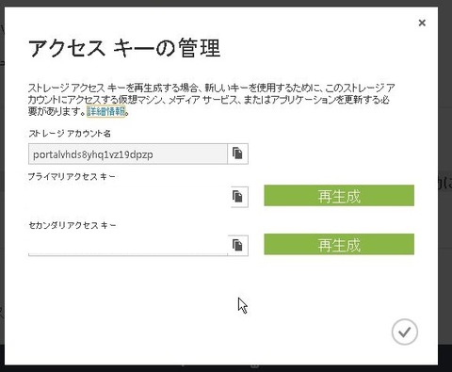452x372 pixels.
Task: Click the アクセス キーの管理 dialog title
Action: 124,48
